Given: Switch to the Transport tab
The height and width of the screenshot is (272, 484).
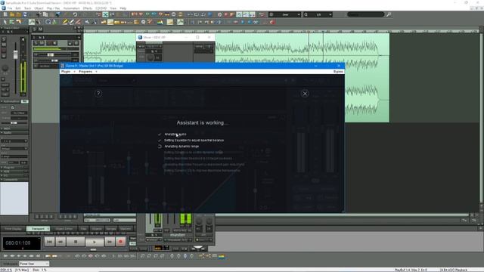Looking at the screenshot, I should pos(39,229).
